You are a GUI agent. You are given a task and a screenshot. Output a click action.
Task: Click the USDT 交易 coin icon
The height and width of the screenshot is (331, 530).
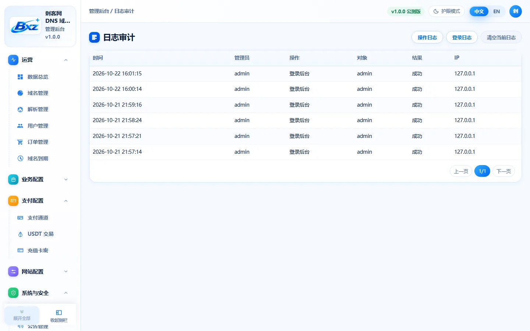point(20,234)
